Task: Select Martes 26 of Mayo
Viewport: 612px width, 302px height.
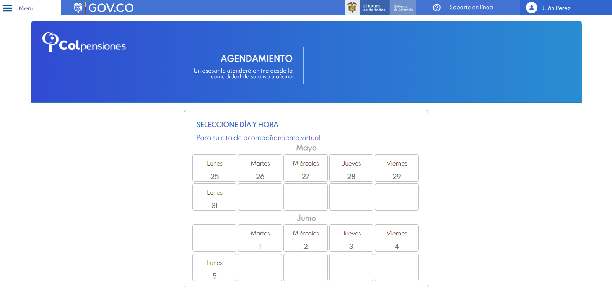Action: [260, 168]
